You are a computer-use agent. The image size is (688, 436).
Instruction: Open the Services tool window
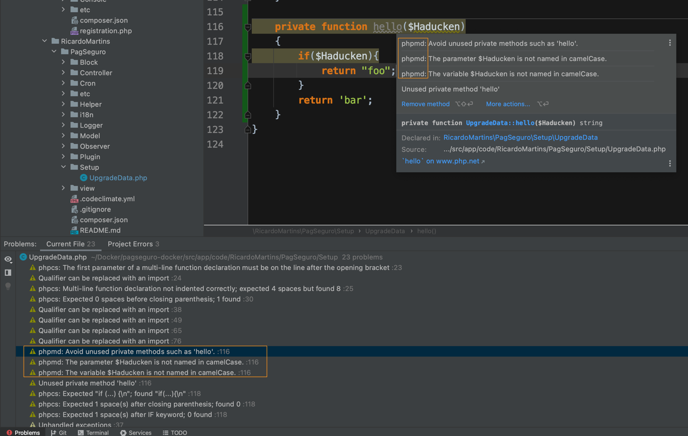136,432
